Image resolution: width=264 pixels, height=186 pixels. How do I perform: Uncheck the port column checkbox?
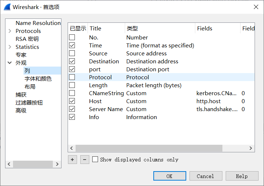pyautogui.click(x=72, y=69)
